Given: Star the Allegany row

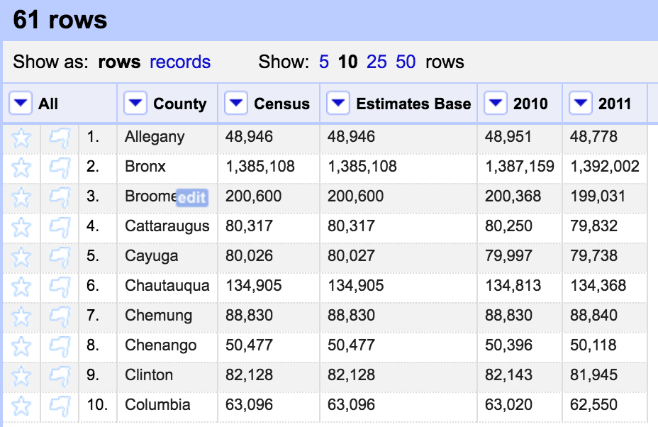Looking at the screenshot, I should coord(22,138).
